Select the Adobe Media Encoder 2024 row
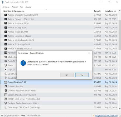Screen dimensions: 121x117 [59, 40]
